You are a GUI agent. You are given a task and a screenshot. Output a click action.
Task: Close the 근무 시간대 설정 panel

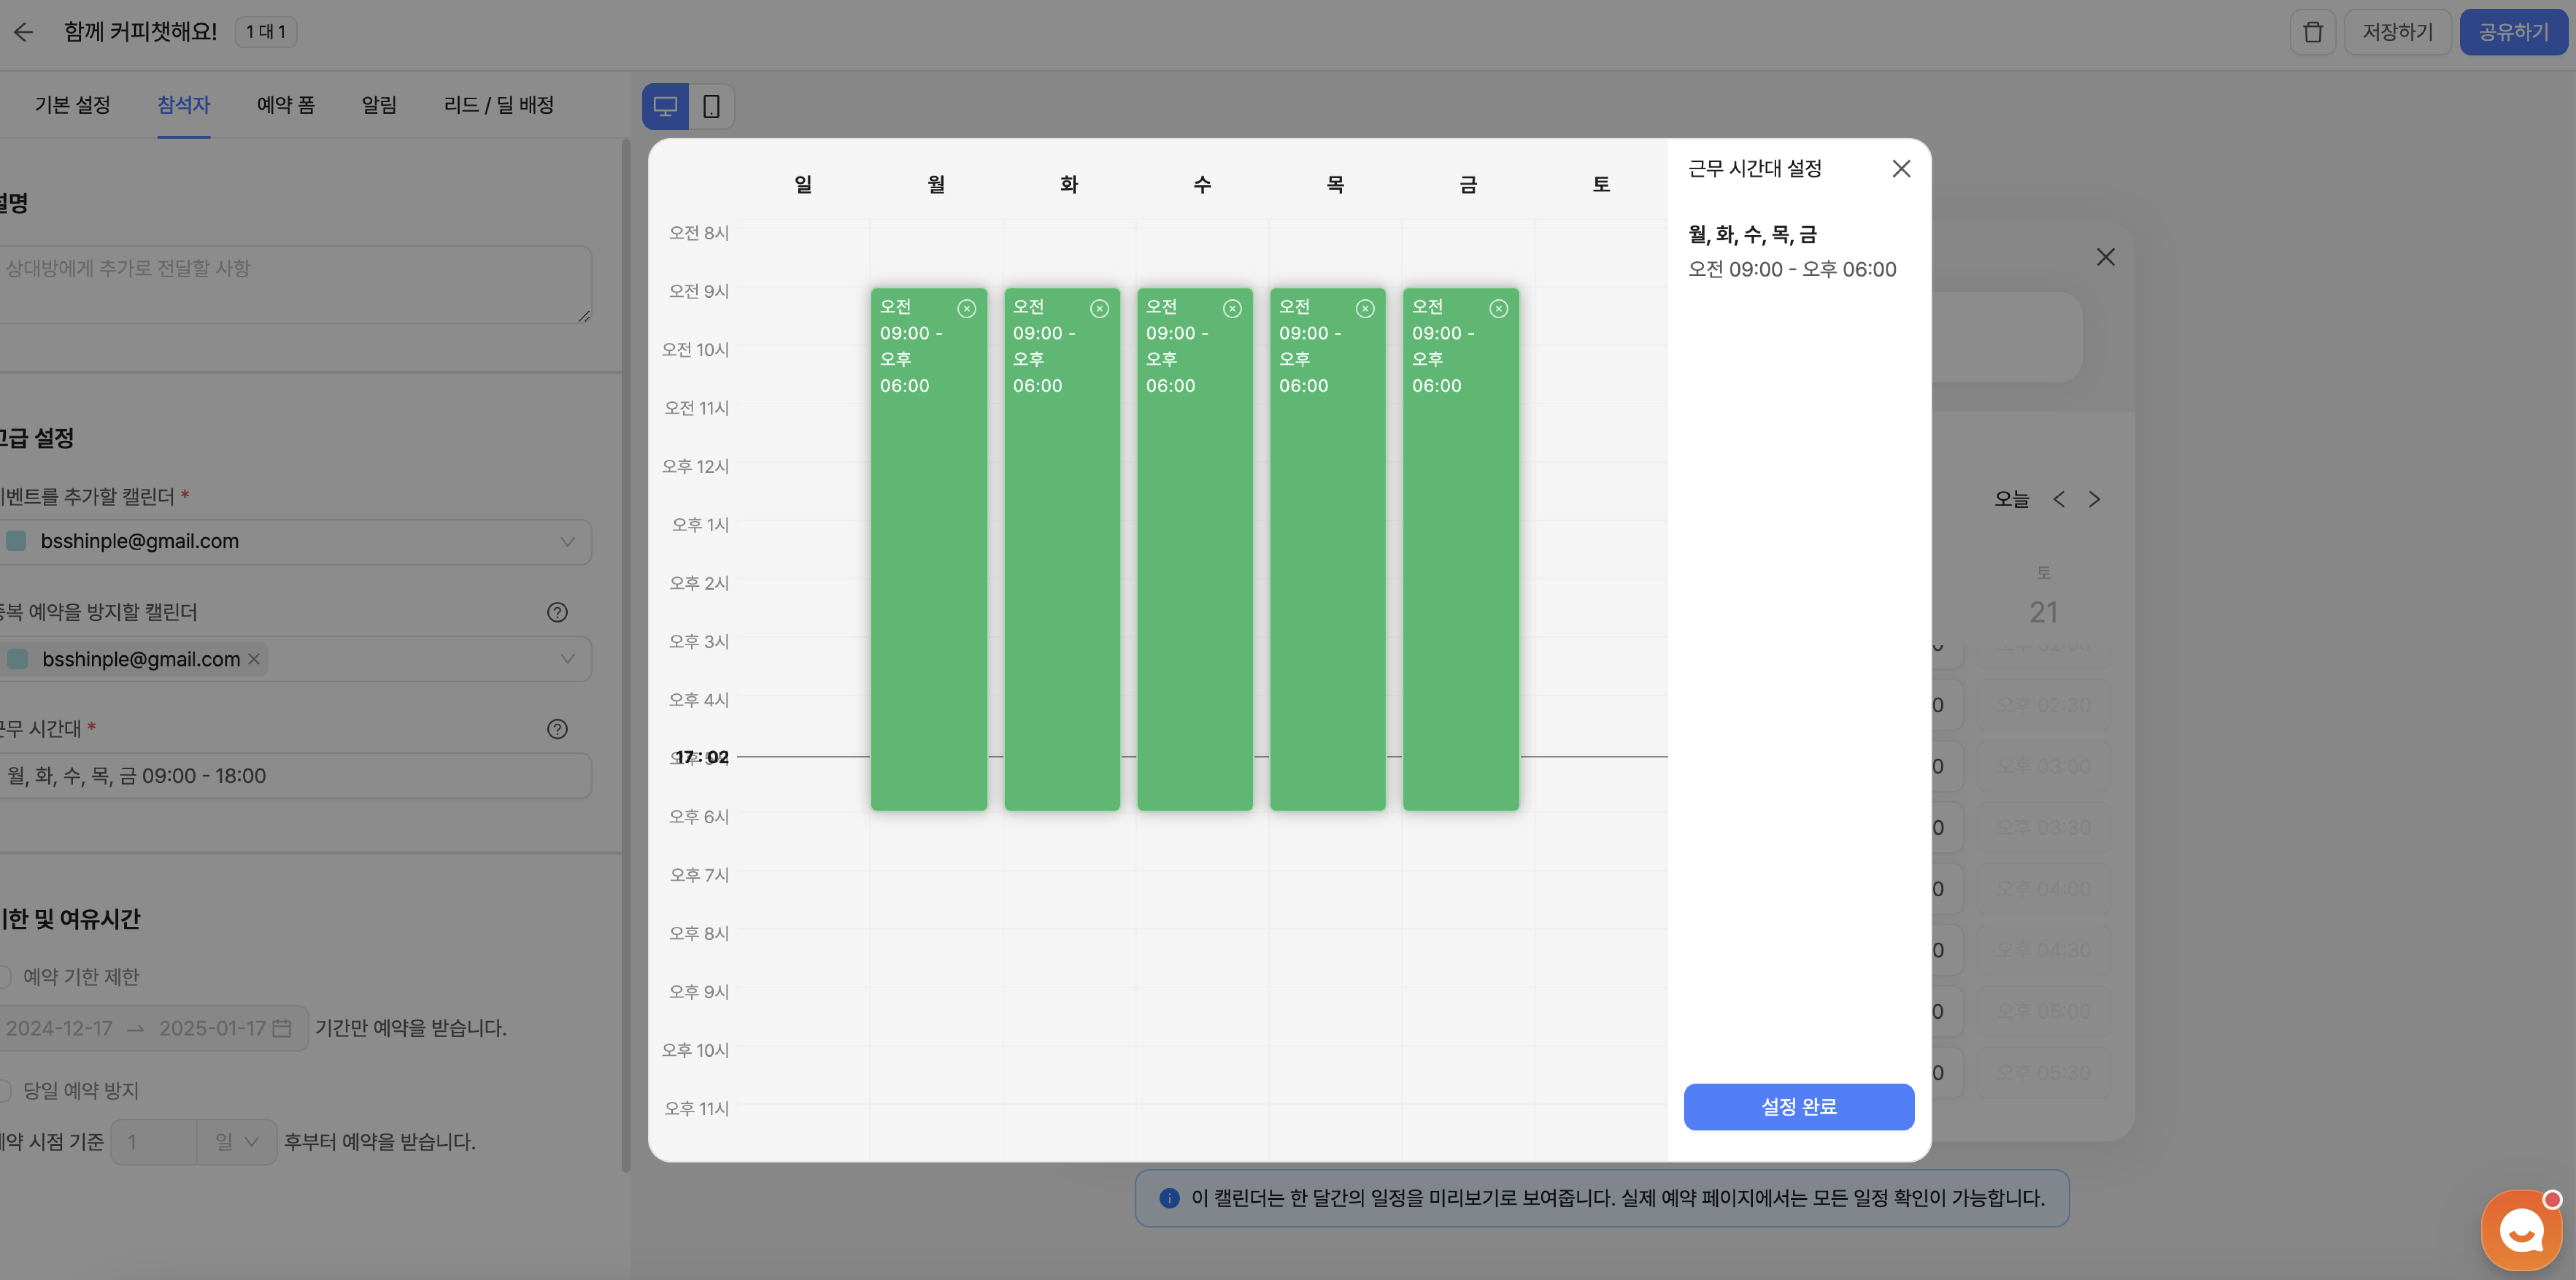pyautogui.click(x=1901, y=169)
